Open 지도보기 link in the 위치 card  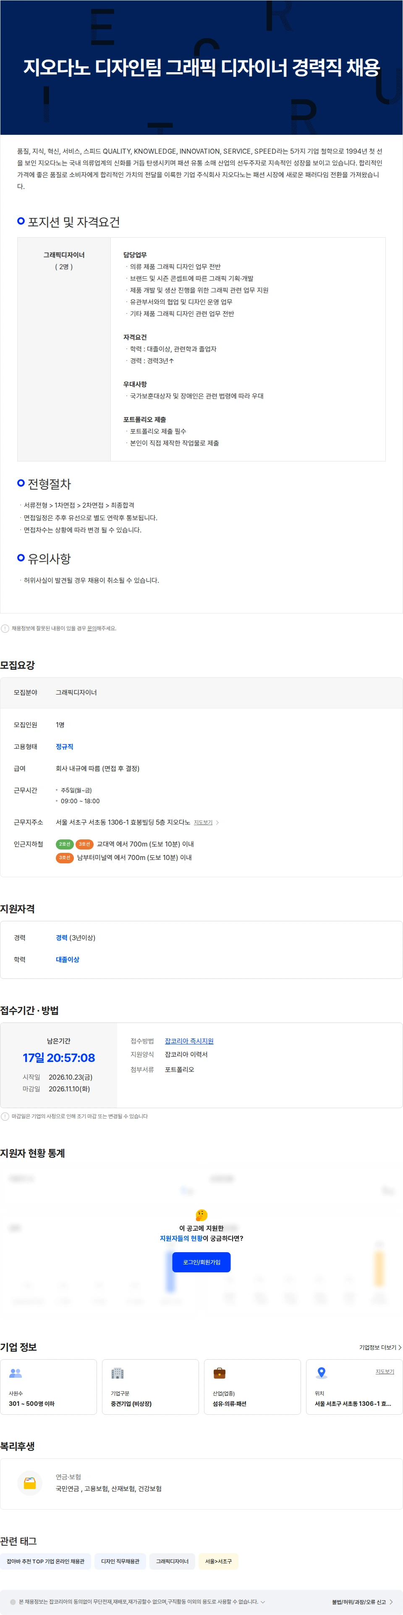(385, 1371)
